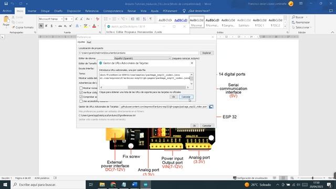Viewport: 336px width, 189px height.
Task: Expand the Portapapeles dialog launcher arrow
Action: tap(35, 33)
